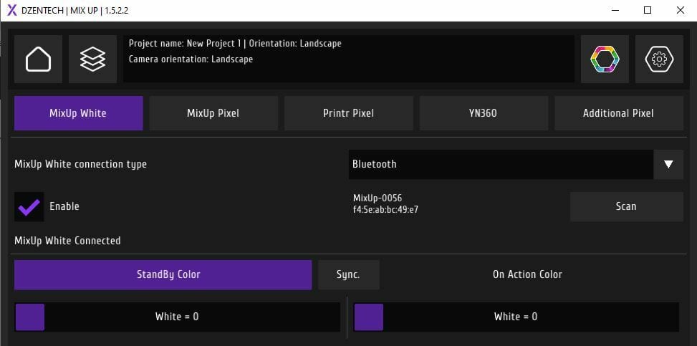Open the hexagon gear settings icon

659,59
